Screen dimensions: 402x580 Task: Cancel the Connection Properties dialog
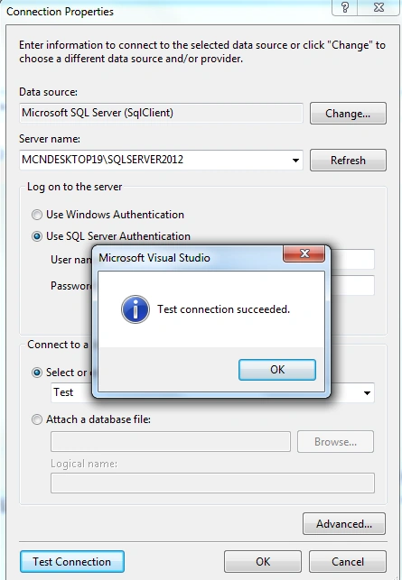click(x=348, y=561)
